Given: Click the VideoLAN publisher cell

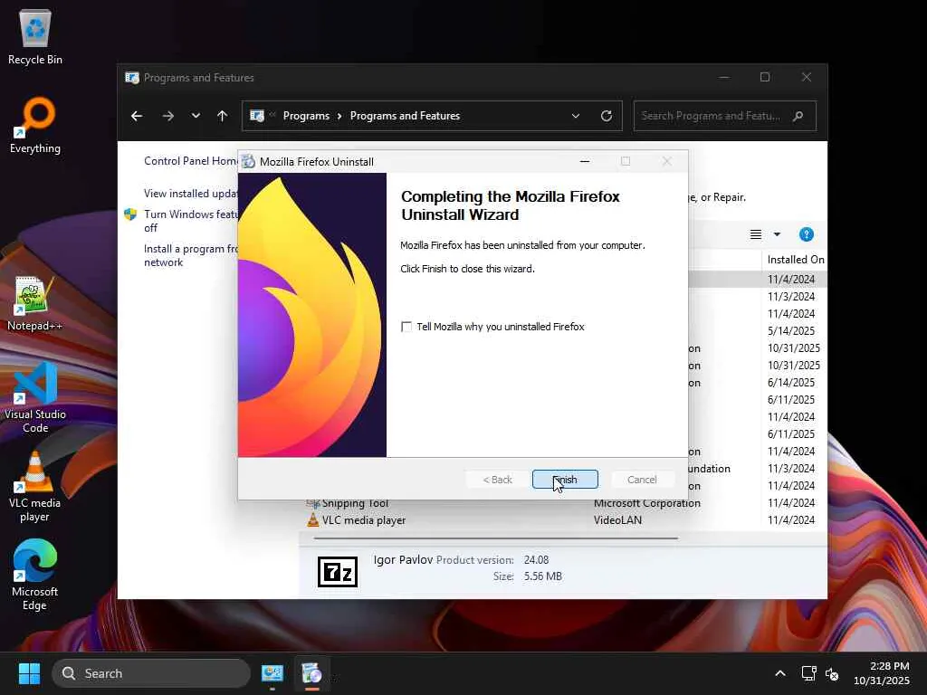Looking at the screenshot, I should point(617,520).
